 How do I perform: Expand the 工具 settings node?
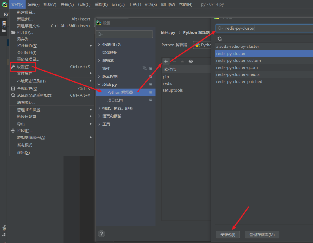coord(99,124)
